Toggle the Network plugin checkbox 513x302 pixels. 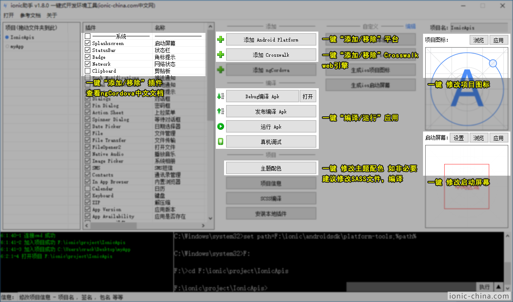[x=87, y=64]
